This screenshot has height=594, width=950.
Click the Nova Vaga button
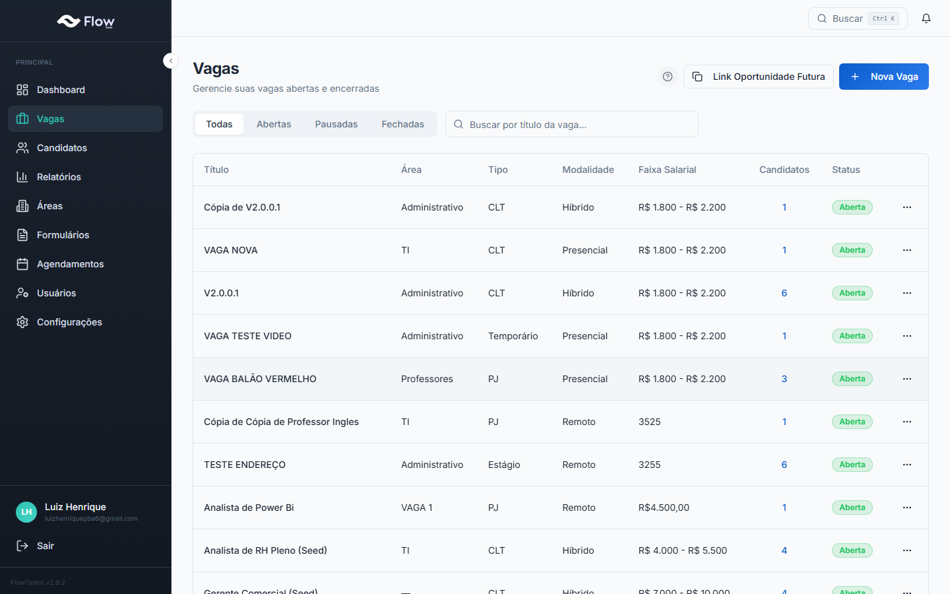(883, 77)
